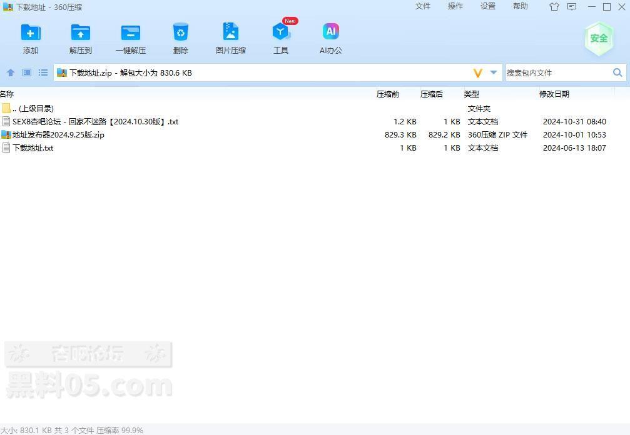Click the Delete (删除) trash icon

pos(180,32)
